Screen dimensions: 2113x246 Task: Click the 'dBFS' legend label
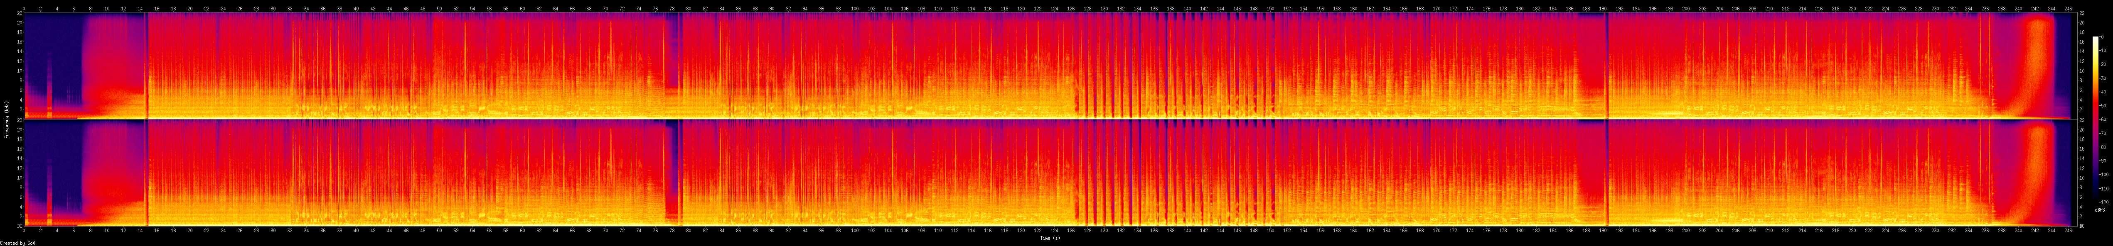pyautogui.click(x=2100, y=233)
